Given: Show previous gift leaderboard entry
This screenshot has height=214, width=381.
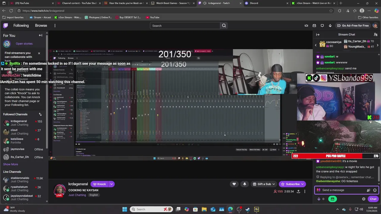Looking at the screenshot, I should pyautogui.click(x=316, y=45).
